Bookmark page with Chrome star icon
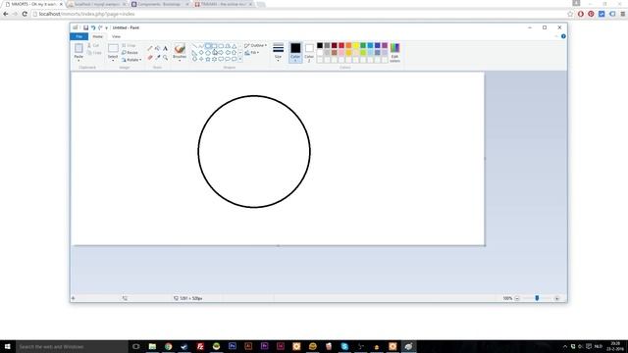The width and height of the screenshot is (628, 353). [x=570, y=14]
